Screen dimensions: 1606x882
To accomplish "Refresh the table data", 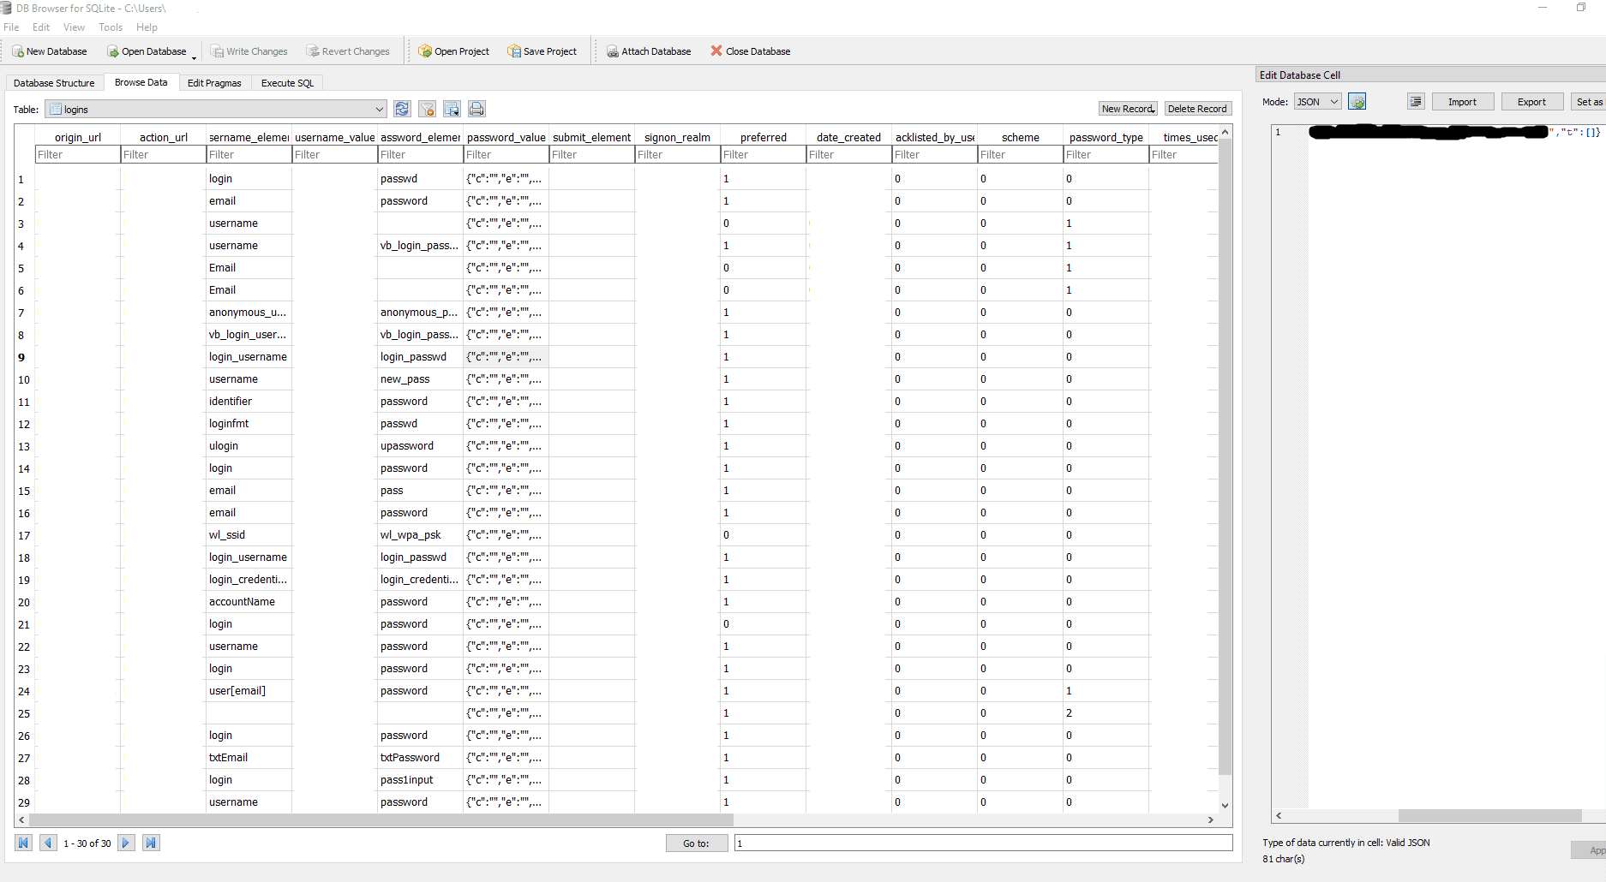I will coord(402,109).
